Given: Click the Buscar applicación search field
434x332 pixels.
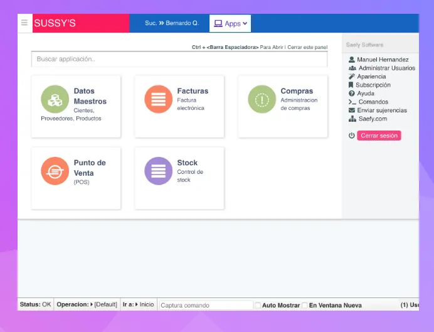Looking at the screenshot, I should coord(179,59).
